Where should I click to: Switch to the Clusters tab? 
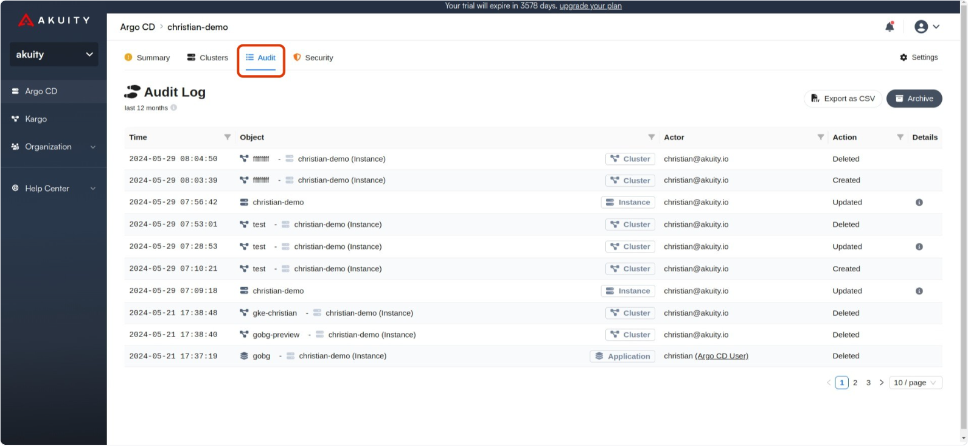point(207,58)
